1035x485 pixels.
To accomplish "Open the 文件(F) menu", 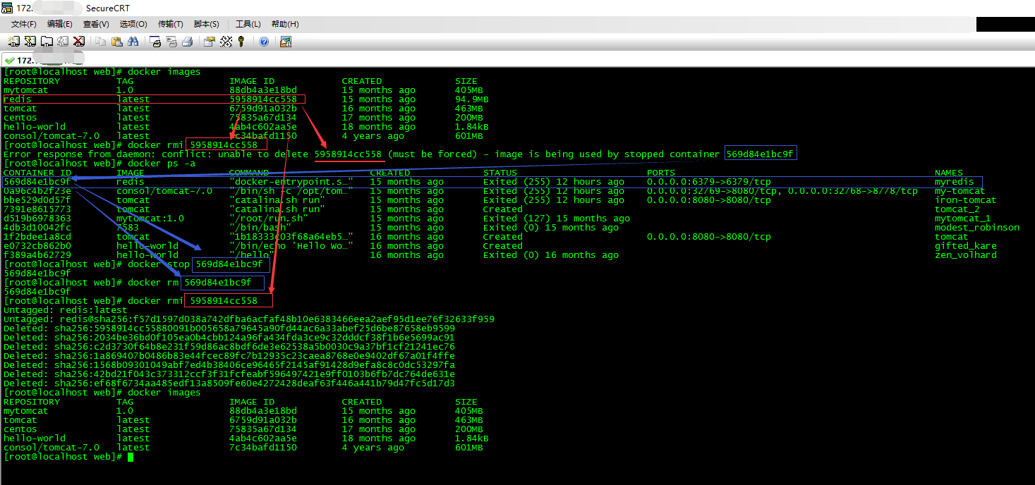I will (x=24, y=24).
